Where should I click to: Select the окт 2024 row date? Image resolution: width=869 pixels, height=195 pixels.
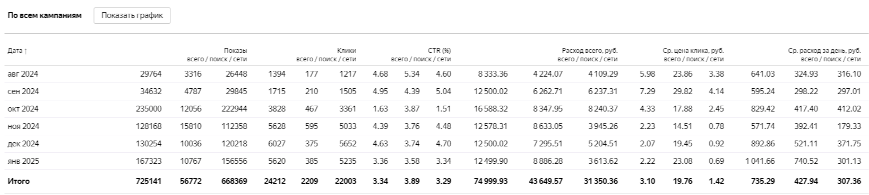point(23,109)
